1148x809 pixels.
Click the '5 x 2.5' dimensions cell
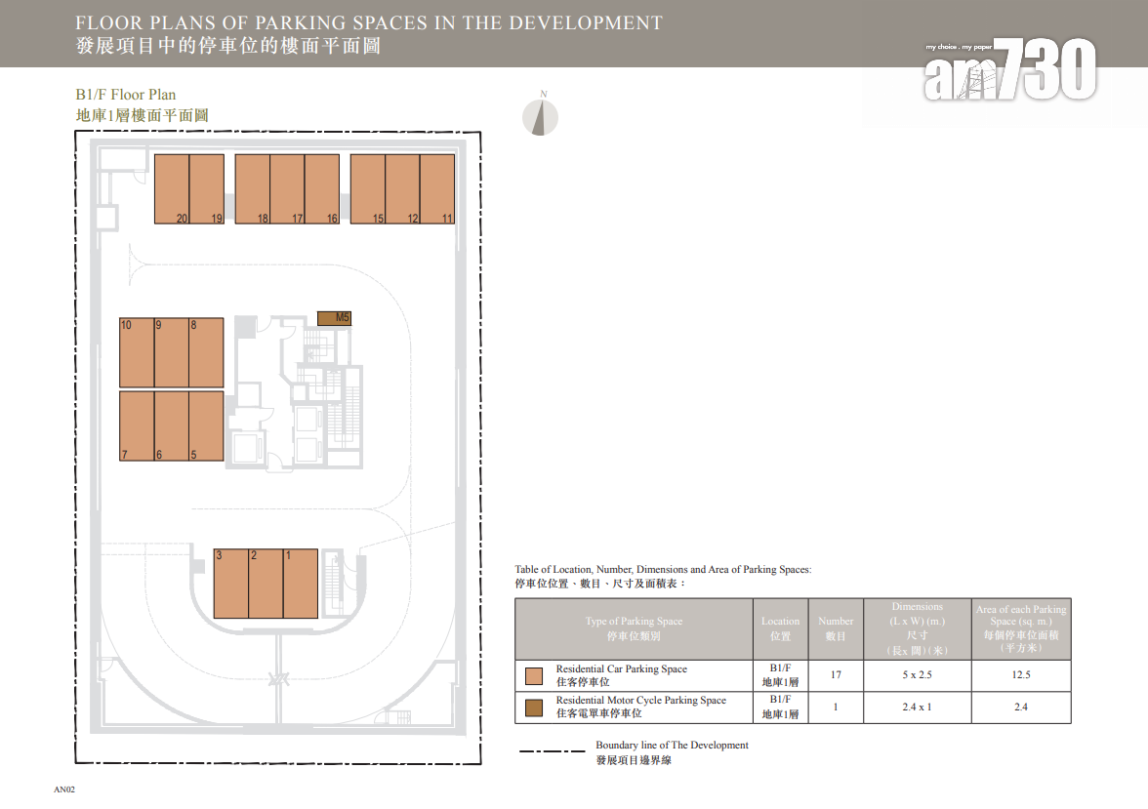click(917, 675)
